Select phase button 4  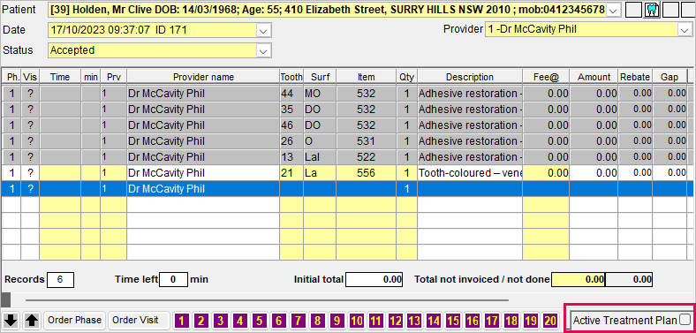tap(239, 321)
